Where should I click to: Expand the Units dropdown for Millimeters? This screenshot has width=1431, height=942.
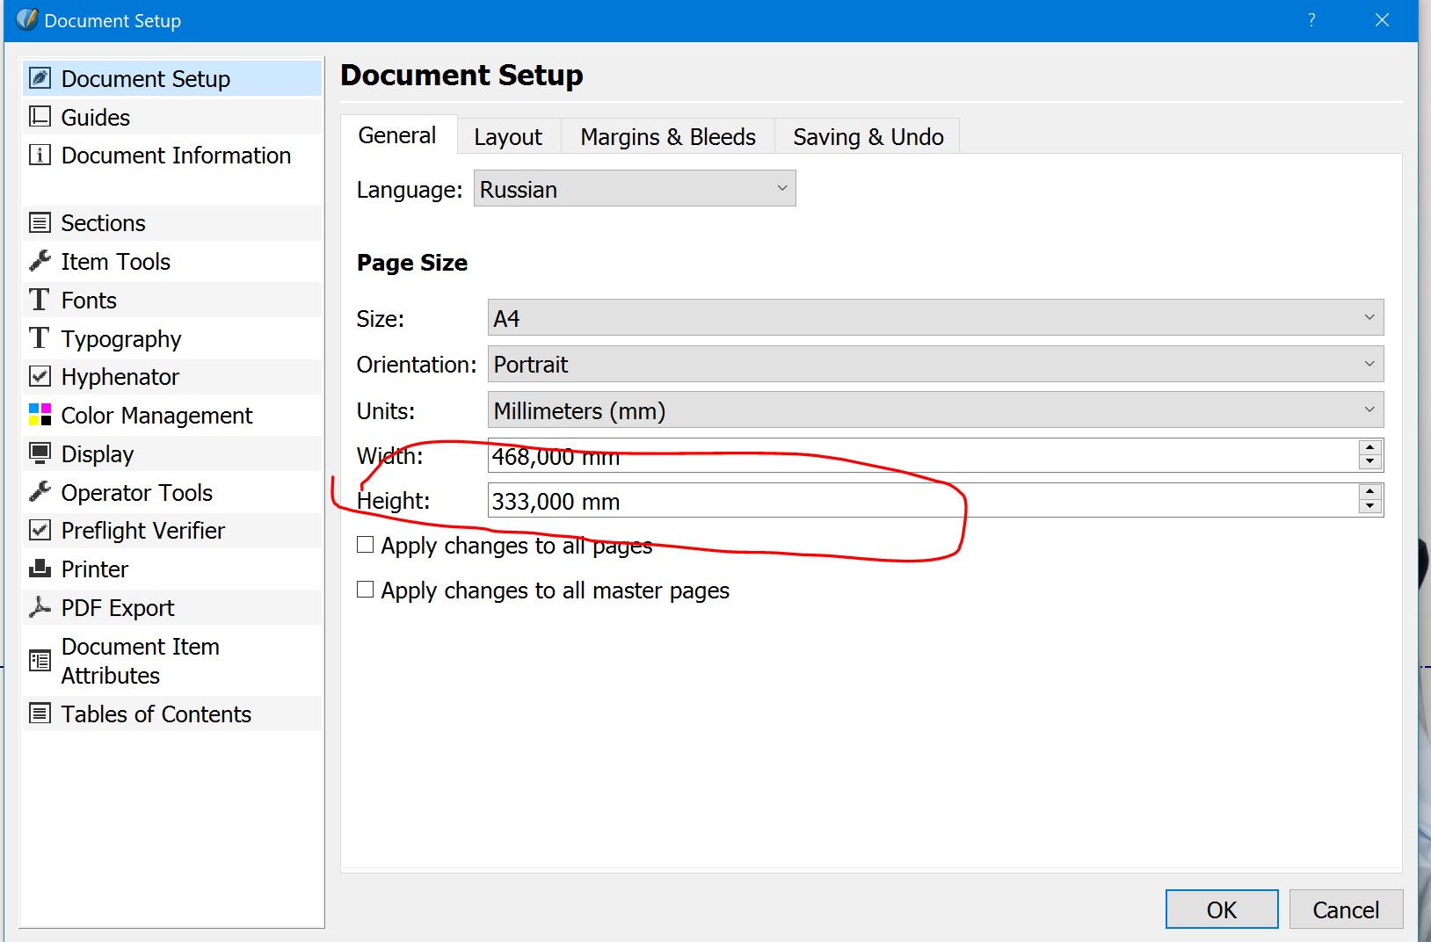(x=934, y=410)
